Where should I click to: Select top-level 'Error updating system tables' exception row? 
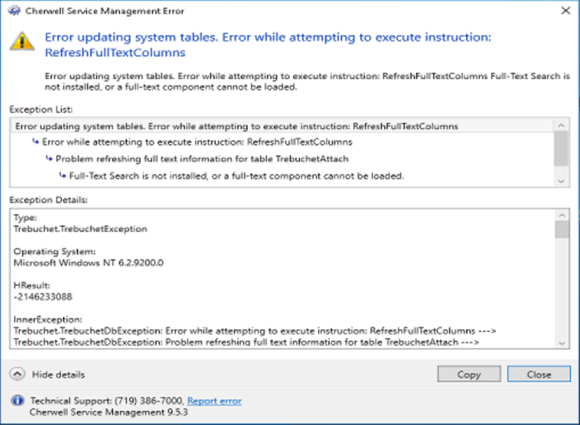[x=237, y=126]
